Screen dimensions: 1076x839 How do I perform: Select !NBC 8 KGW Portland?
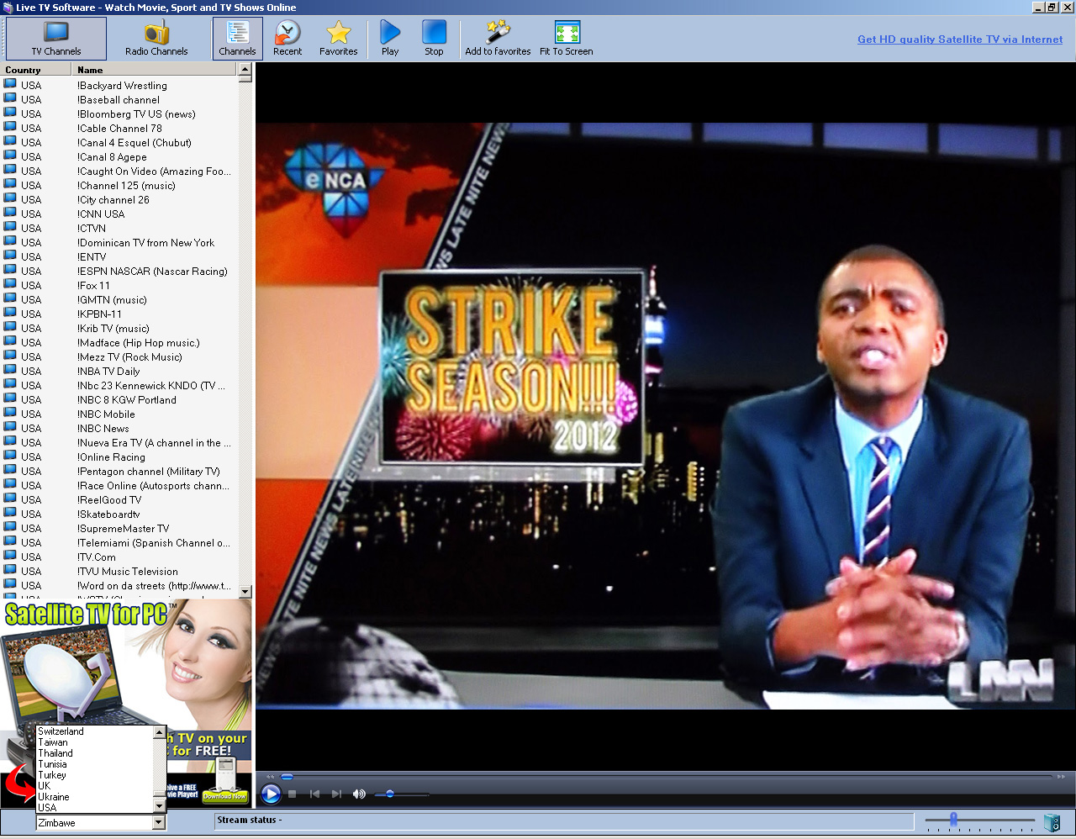119,399
